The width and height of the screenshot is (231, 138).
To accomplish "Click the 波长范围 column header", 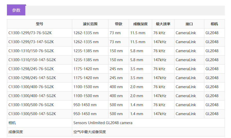I will pos(90,24).
